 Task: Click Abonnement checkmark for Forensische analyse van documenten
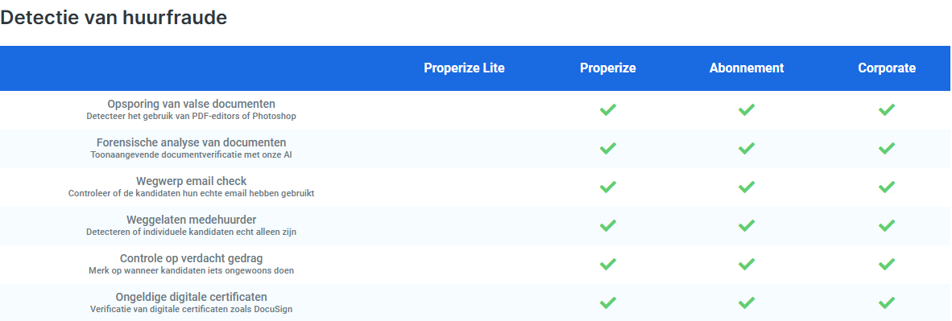pos(747,148)
